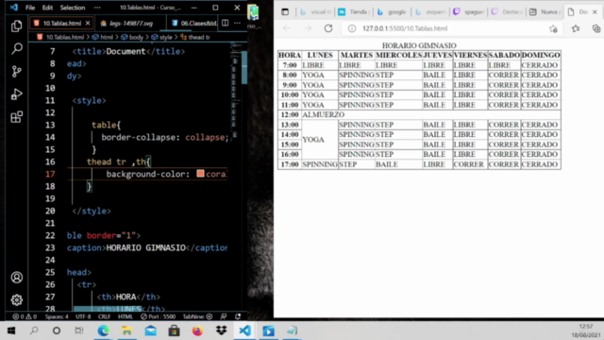
Task: Open File Explorer from the taskbar
Action: 126,331
